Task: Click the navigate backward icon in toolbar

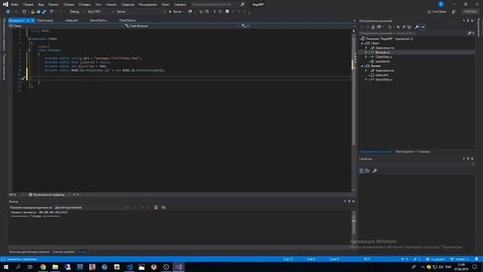Action: coord(8,11)
